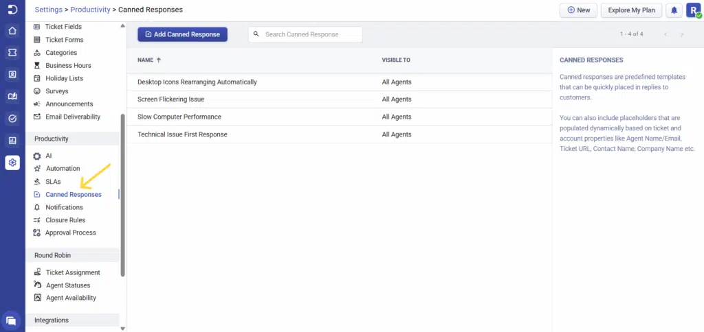Open the Screen Flickering Issue response
The width and height of the screenshot is (704, 332).
click(170, 99)
